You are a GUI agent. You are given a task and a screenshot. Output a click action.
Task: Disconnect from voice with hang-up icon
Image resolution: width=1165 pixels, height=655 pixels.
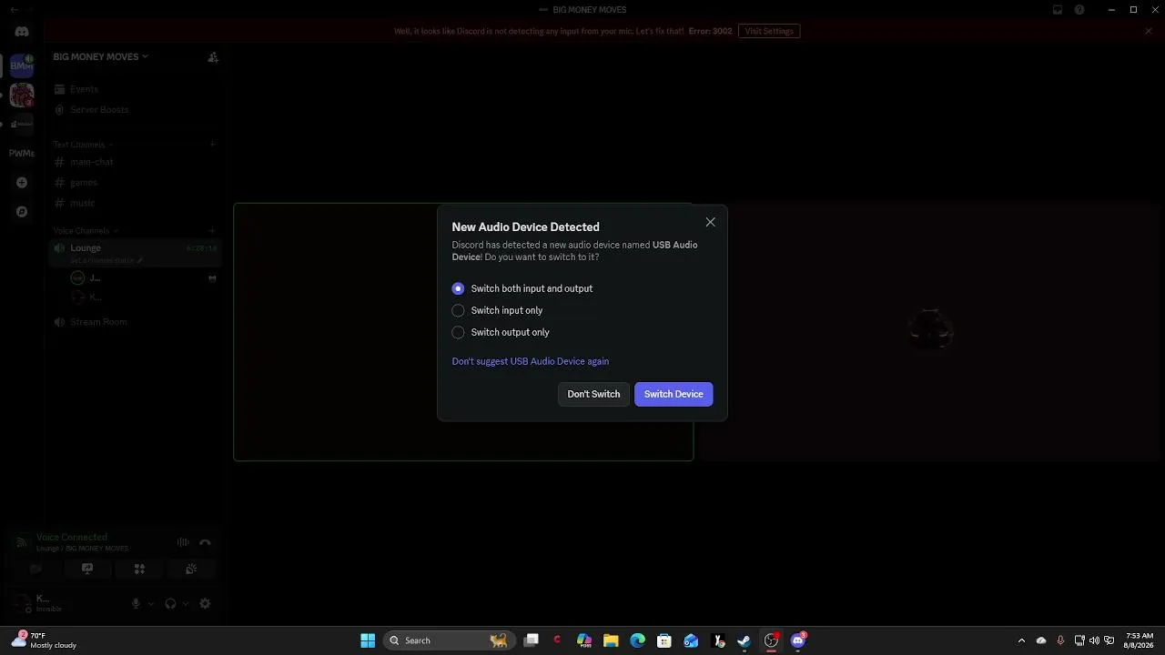205,542
